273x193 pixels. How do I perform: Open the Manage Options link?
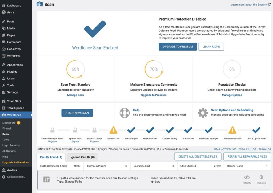pyautogui.click(x=232, y=95)
